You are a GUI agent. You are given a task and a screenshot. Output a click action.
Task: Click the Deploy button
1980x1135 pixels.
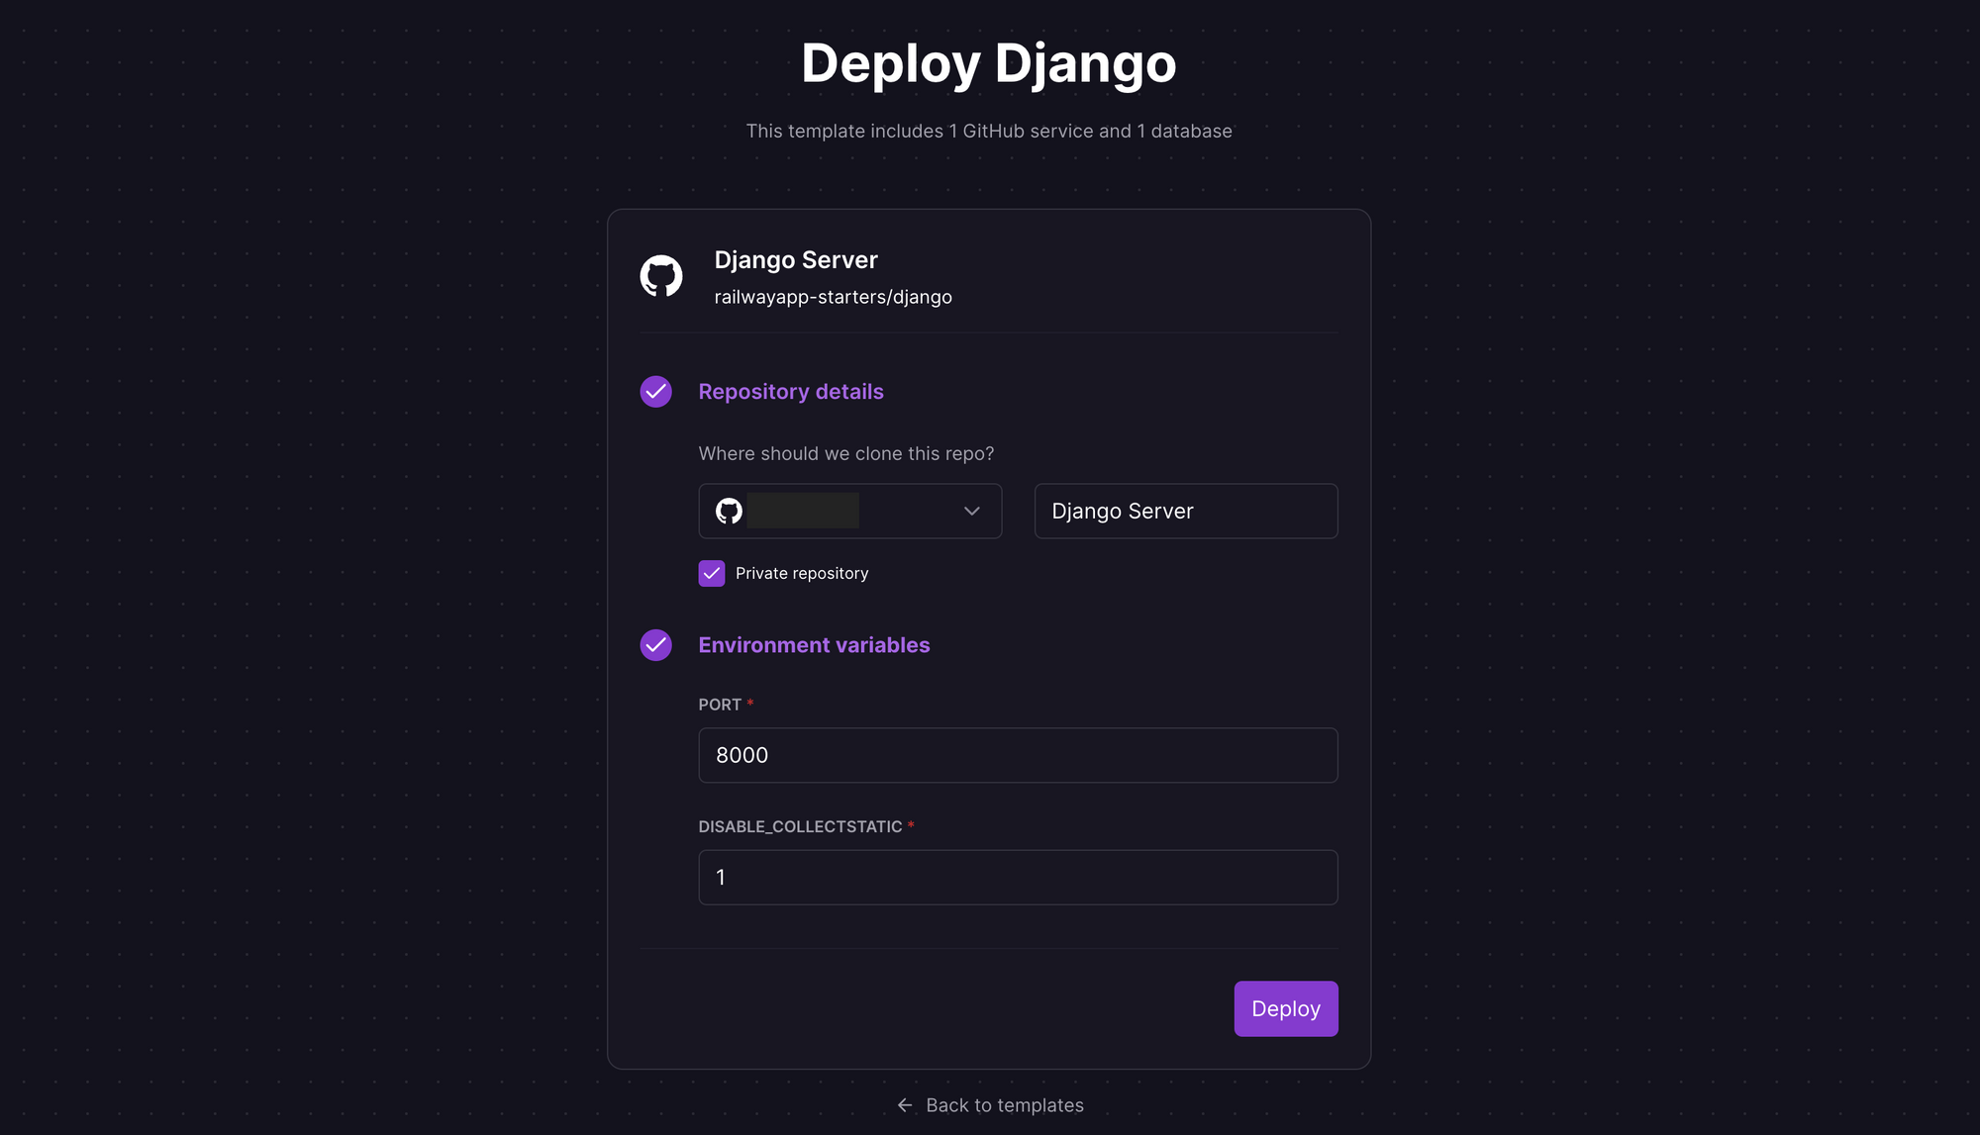(1286, 1008)
